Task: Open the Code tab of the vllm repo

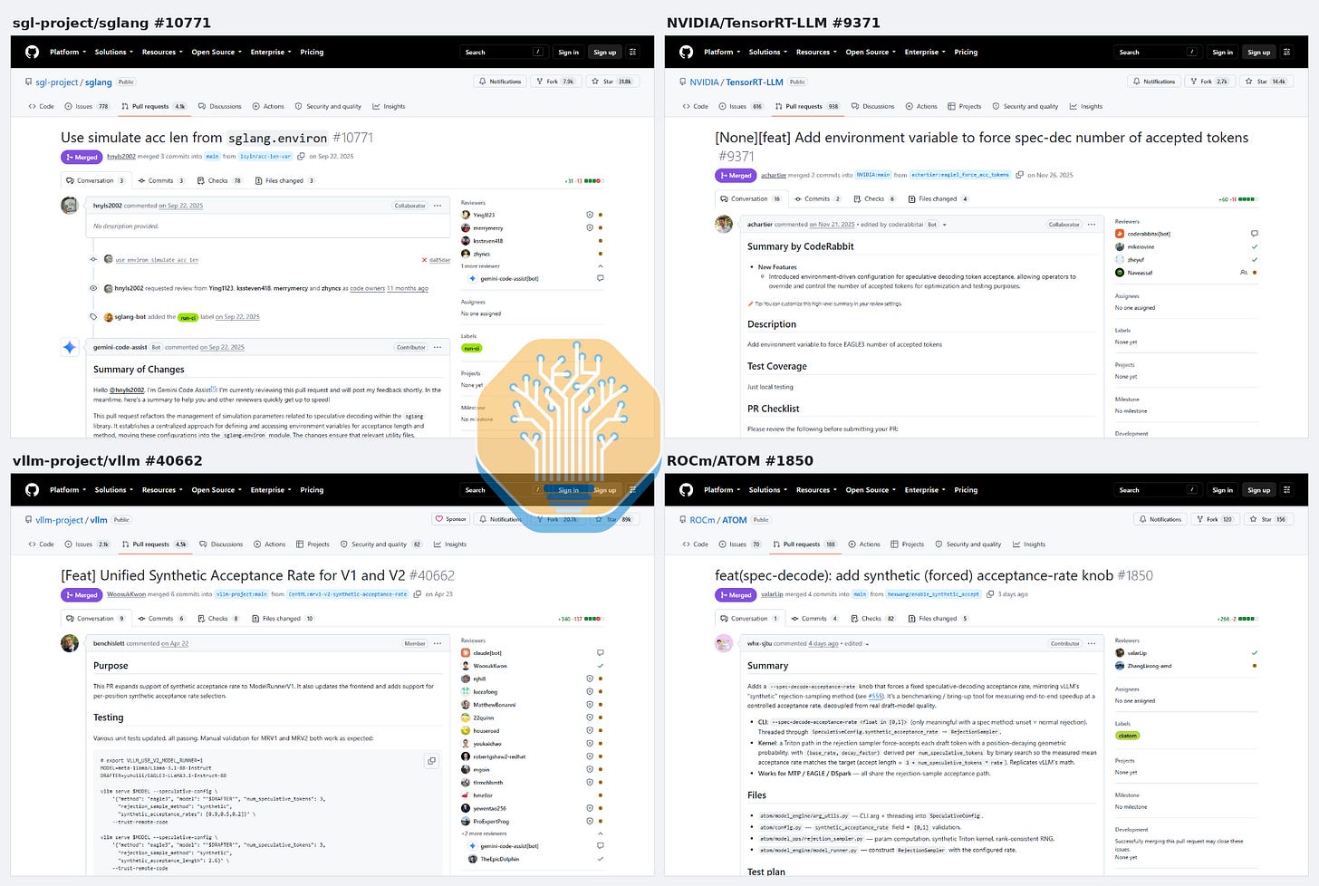Action: tap(42, 544)
